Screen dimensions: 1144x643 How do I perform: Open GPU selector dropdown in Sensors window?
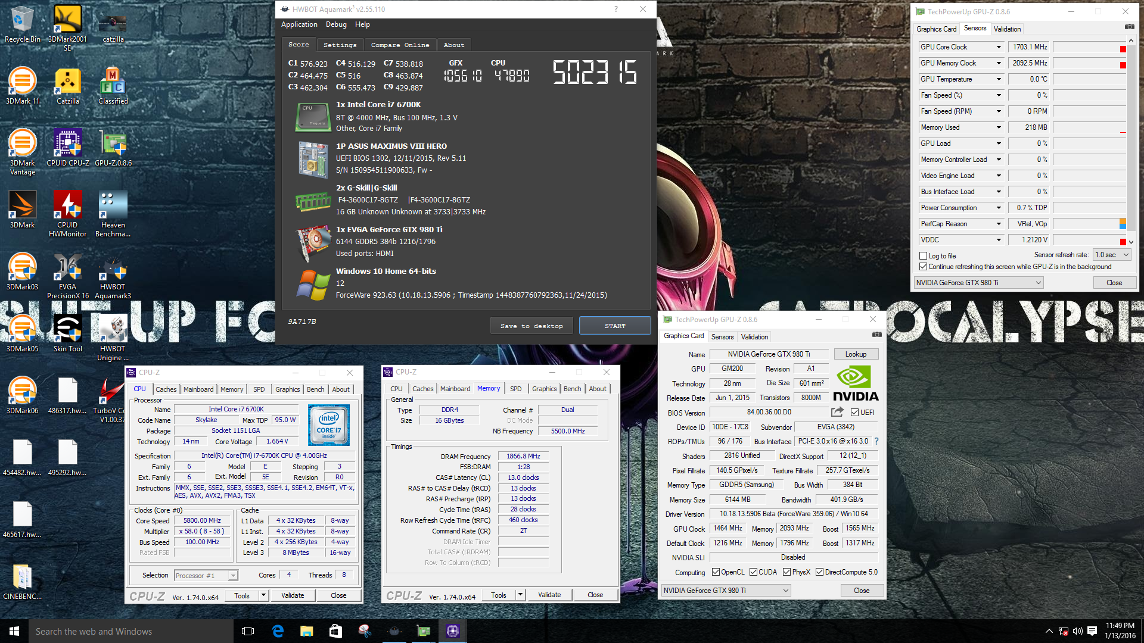[x=978, y=283]
